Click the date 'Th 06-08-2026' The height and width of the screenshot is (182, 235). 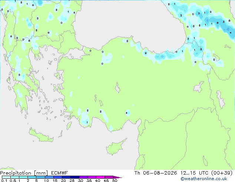156,173
